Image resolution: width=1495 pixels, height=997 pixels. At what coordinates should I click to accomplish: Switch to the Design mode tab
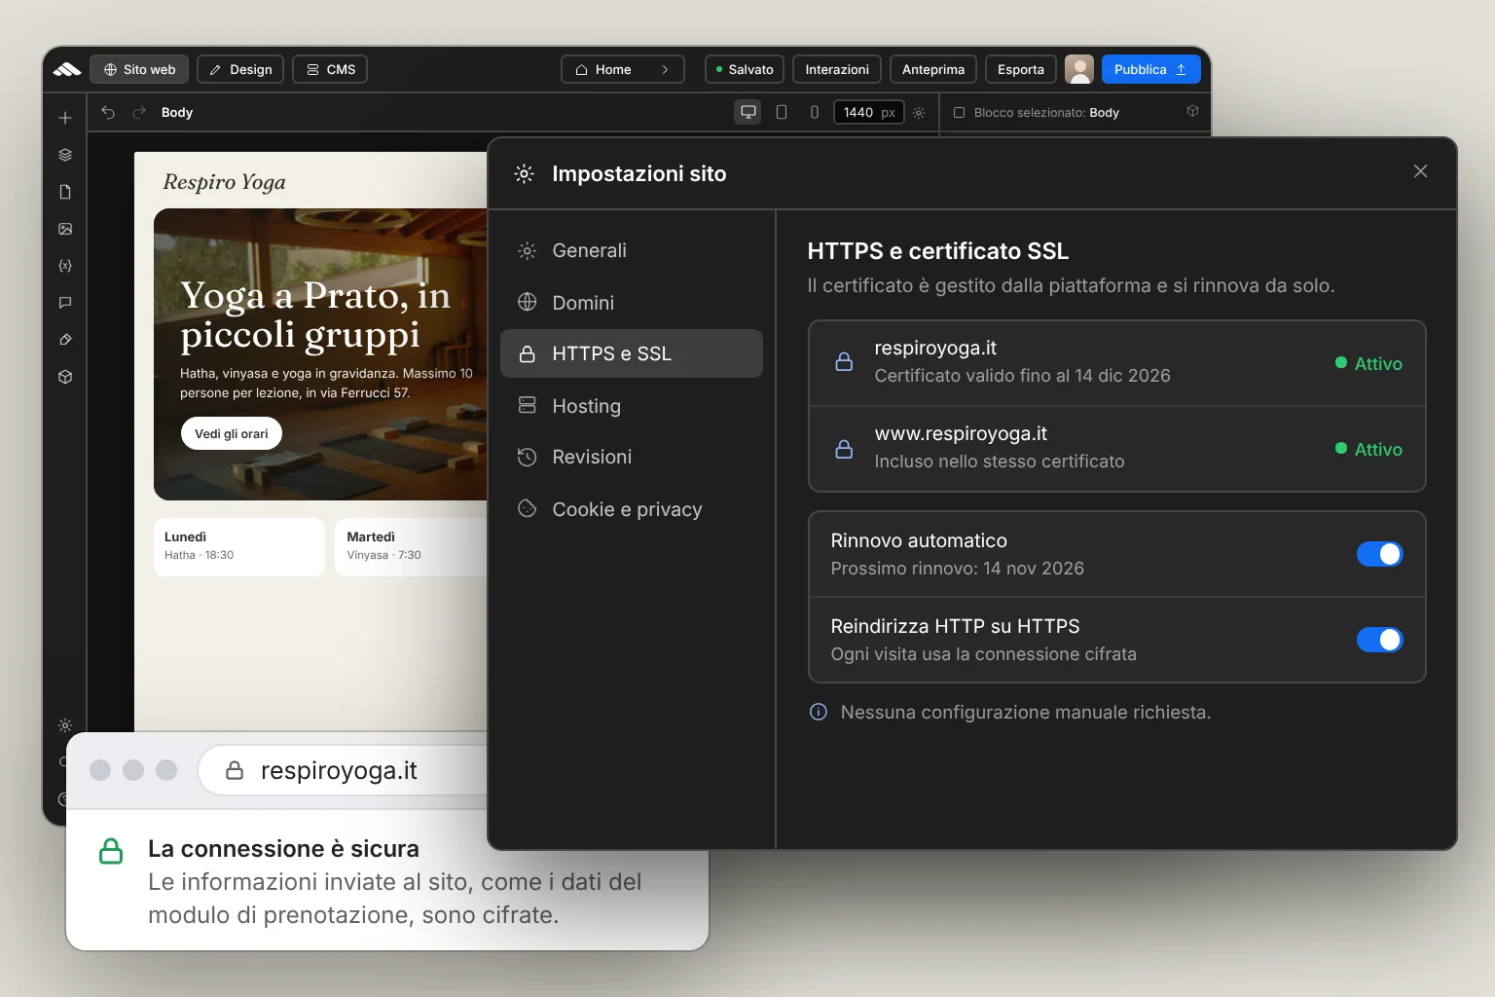click(240, 69)
